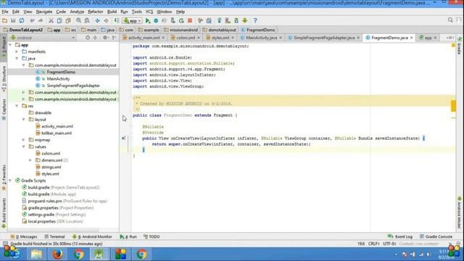Click the Synchronize toolbar icon

tap(22, 20)
